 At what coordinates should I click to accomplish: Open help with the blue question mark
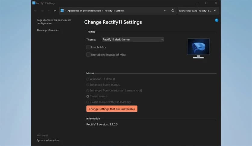[216, 20]
